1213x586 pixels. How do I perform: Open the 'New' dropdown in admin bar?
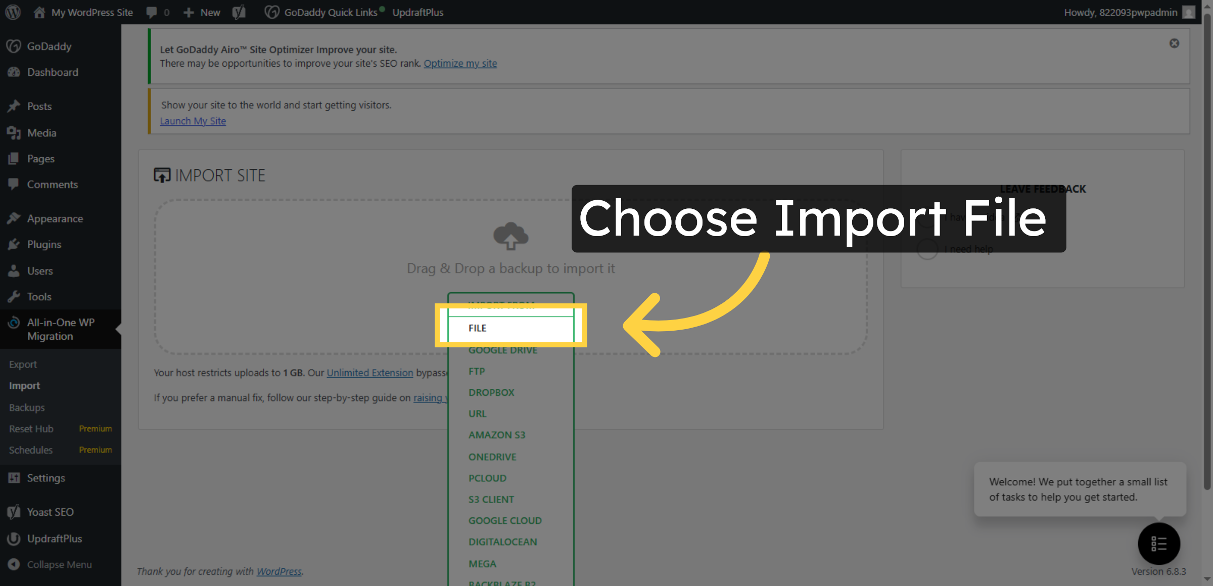(x=202, y=12)
